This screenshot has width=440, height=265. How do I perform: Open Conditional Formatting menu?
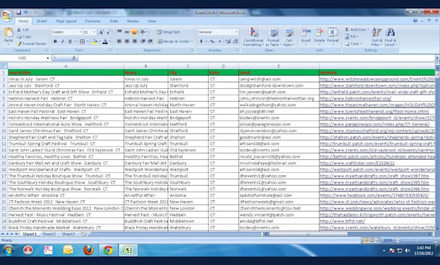click(254, 37)
